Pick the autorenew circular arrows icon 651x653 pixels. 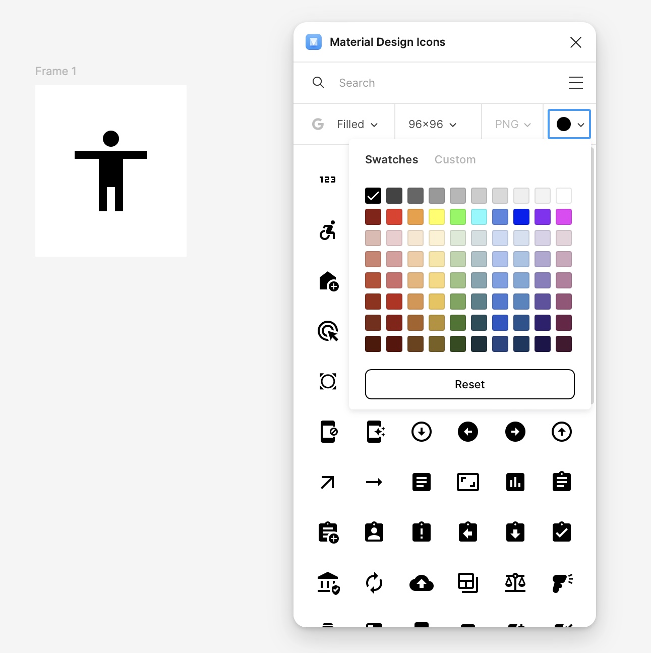(x=374, y=583)
